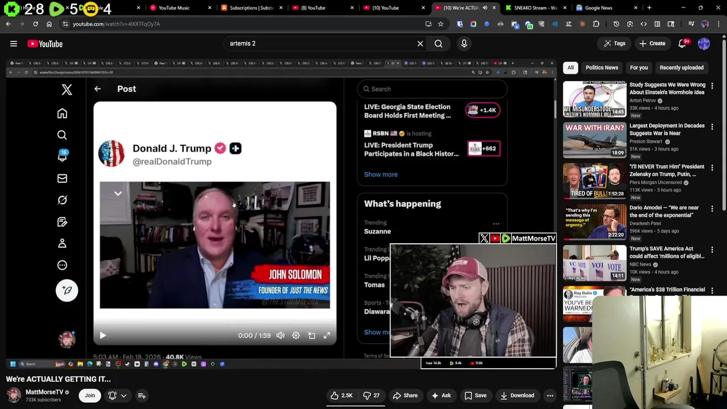Open more actions three-dot menu
The width and height of the screenshot is (727, 409).
[550, 395]
